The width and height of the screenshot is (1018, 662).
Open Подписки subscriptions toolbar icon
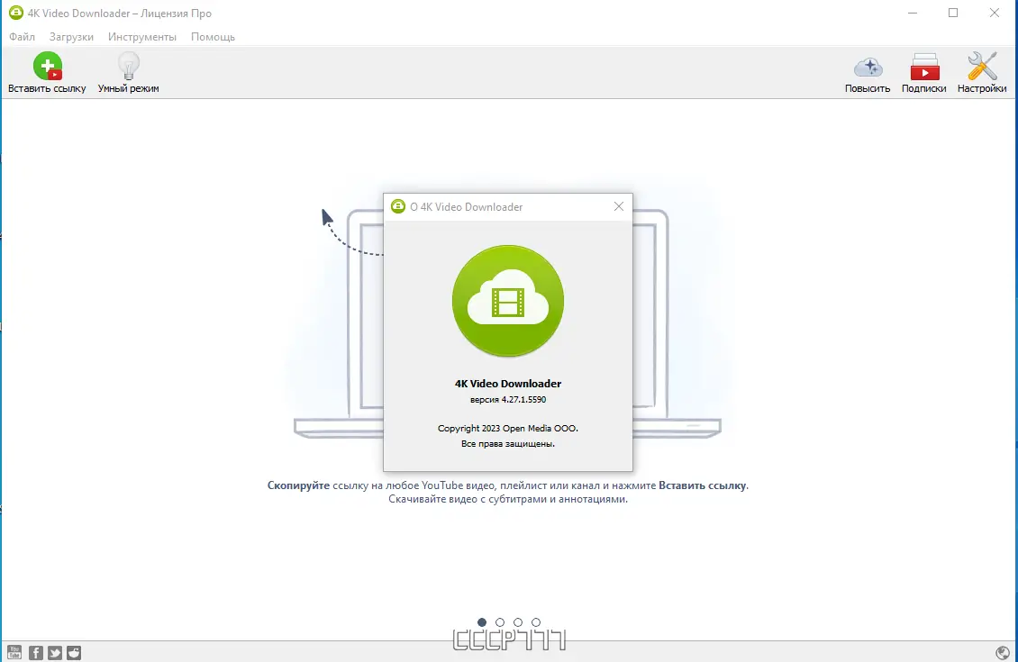(x=924, y=67)
